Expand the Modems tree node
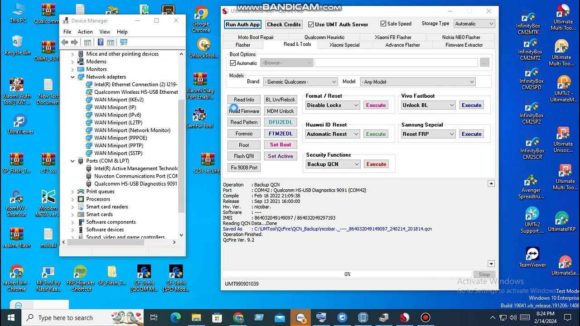The image size is (580, 326). (72, 62)
